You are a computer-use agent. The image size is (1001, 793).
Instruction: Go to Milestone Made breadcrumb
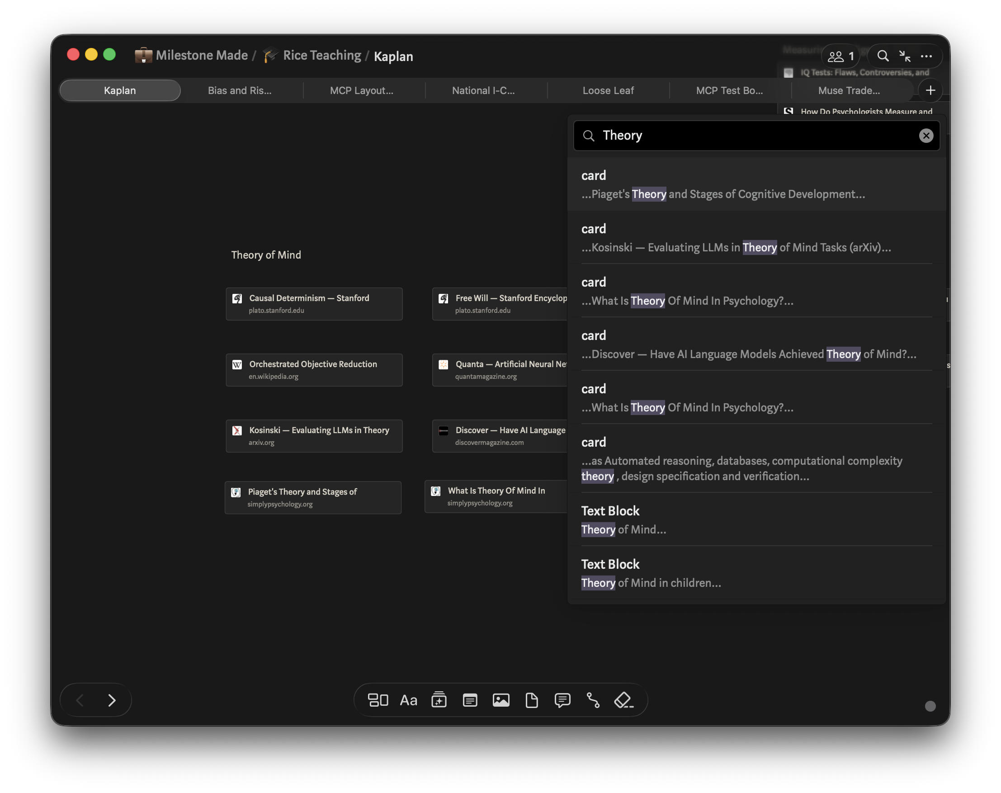point(202,55)
